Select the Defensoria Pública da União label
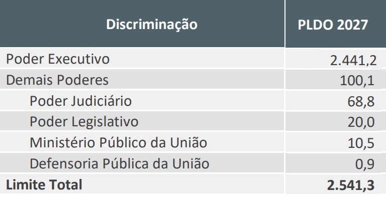This screenshot has width=386, height=201. (x=119, y=163)
